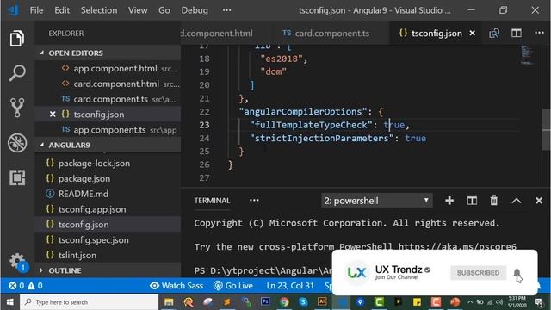Split the editor to the right

[x=517, y=33]
